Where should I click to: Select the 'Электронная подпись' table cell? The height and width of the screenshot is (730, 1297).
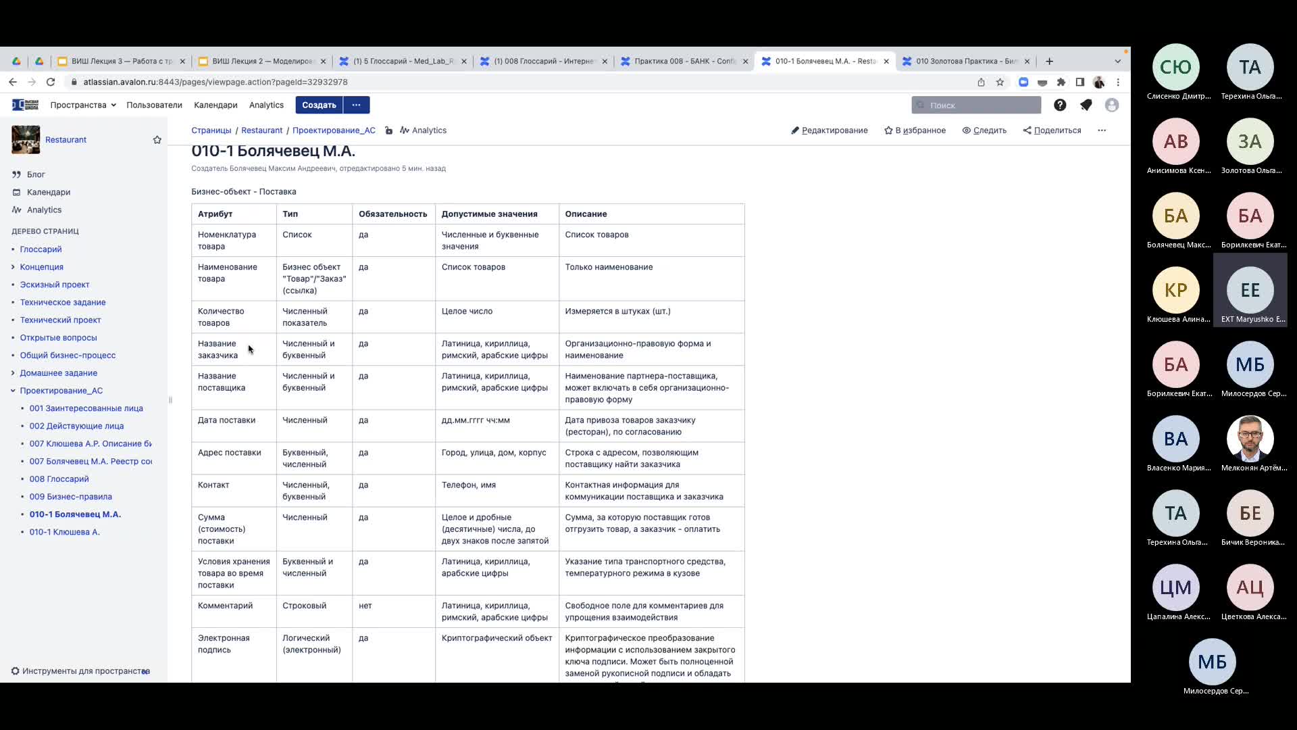tap(234, 655)
